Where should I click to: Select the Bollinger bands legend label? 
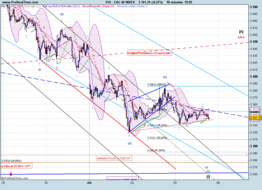(62, 6)
